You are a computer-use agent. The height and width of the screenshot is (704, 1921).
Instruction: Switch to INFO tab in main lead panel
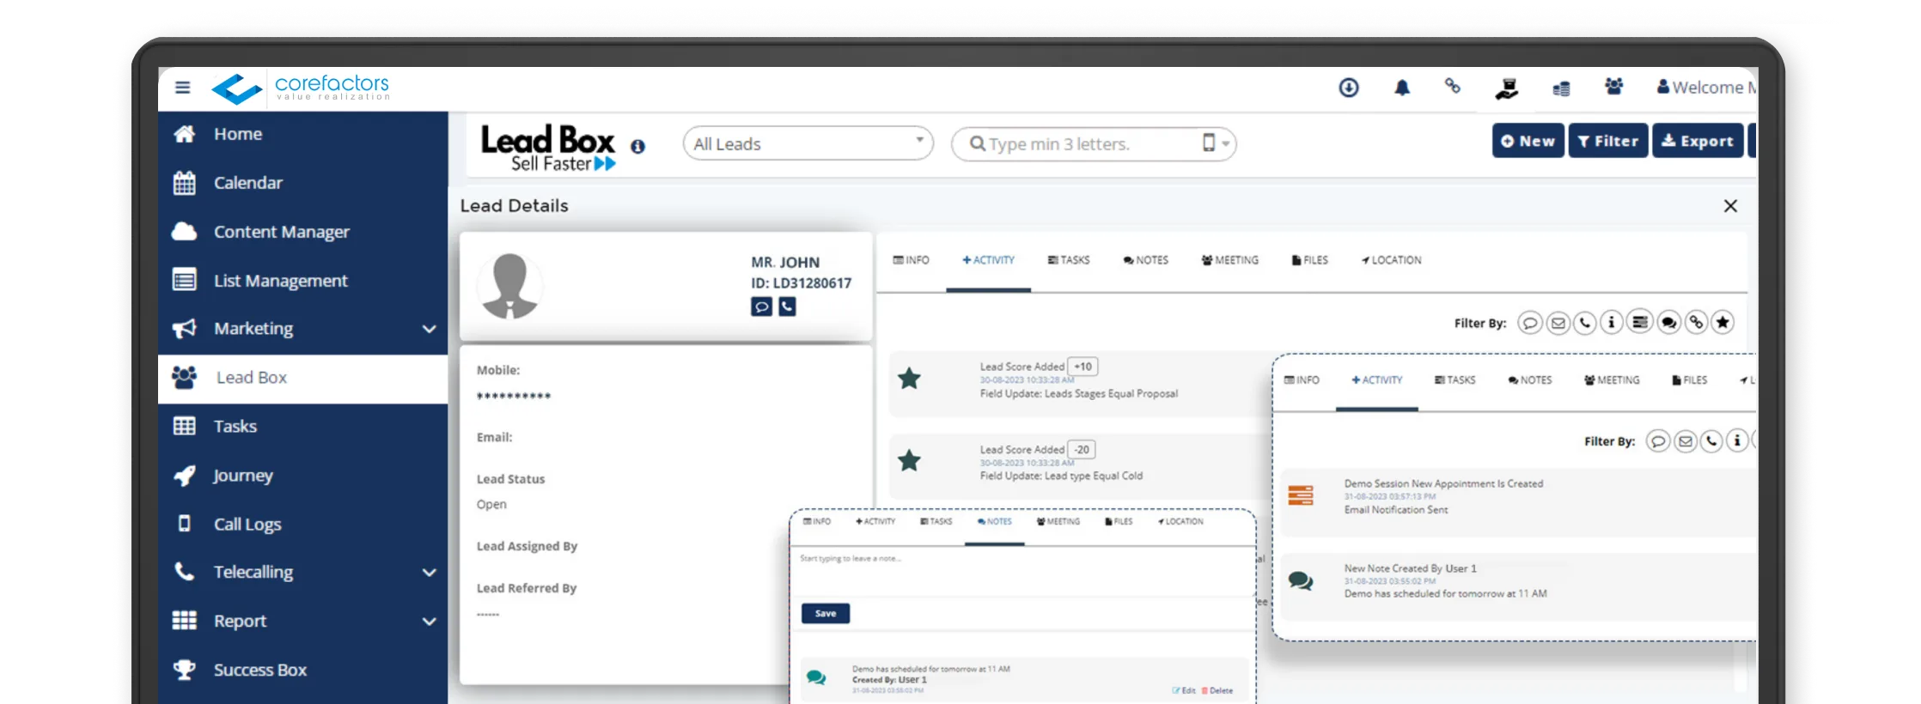(911, 260)
